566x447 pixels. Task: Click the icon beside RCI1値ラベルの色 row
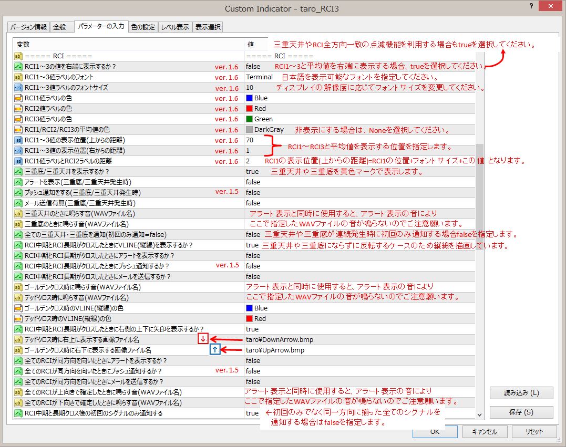pos(18,98)
